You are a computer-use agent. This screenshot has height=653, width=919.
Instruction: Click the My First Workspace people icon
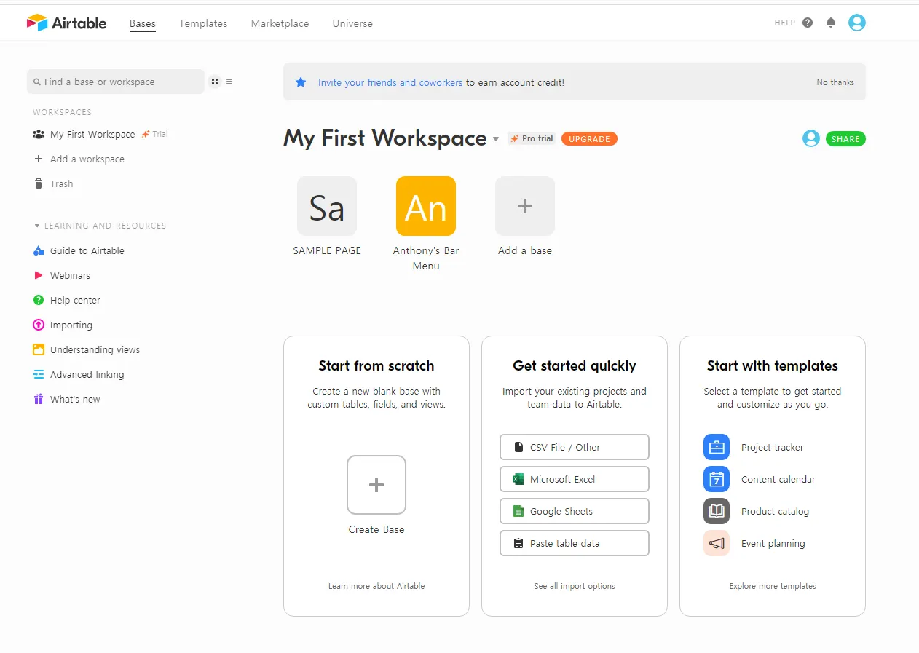point(39,134)
